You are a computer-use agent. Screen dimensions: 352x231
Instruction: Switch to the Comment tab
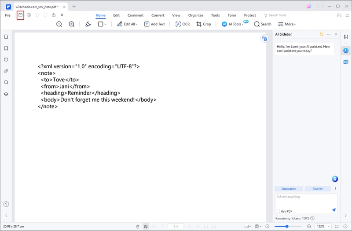[136, 15]
